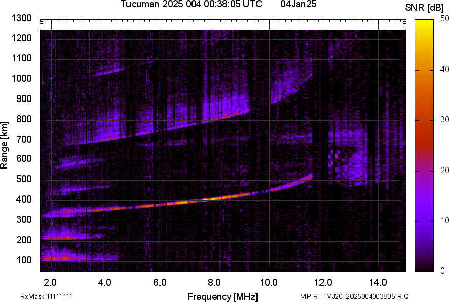Click the 2.0 MHz frequency tick label
This screenshot has height=302, width=449.
point(50,281)
